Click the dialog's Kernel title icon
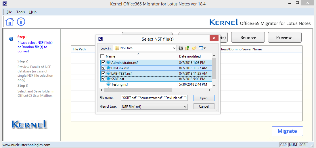The width and height of the screenshot is (316, 148). point(100,39)
